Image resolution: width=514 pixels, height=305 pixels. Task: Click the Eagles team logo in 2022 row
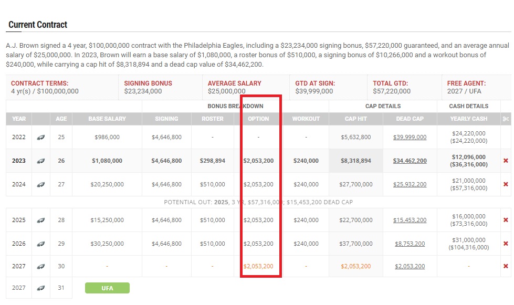click(40, 137)
